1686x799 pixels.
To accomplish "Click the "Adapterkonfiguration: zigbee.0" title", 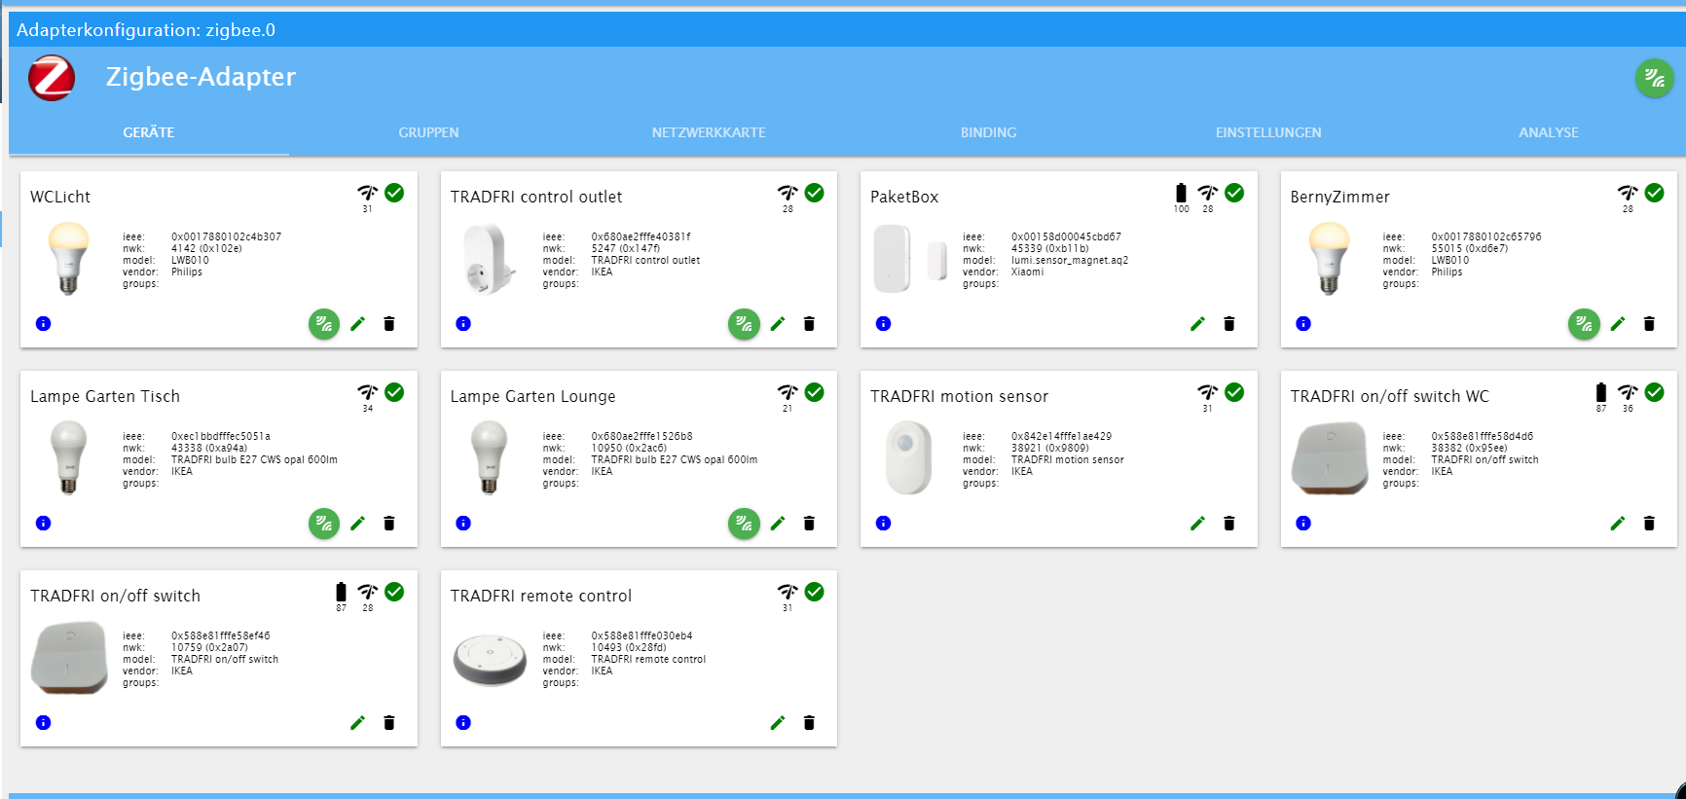I will pos(146,30).
